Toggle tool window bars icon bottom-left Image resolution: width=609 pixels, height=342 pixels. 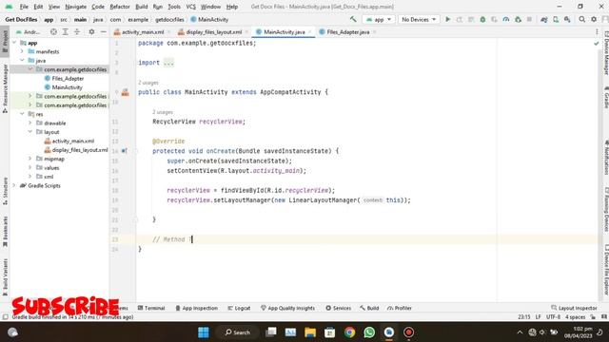pyautogui.click(x=5, y=316)
